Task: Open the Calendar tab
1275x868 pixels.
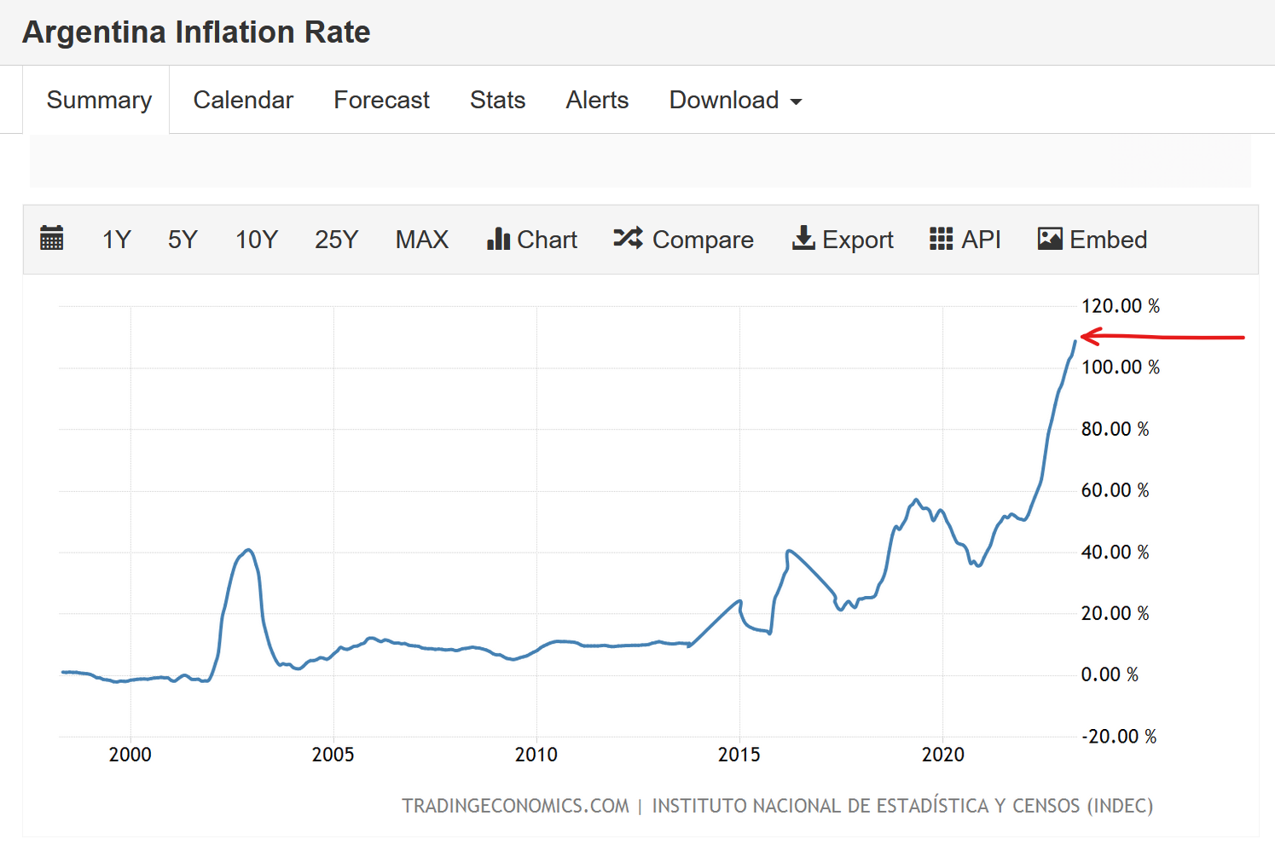Action: tap(243, 100)
